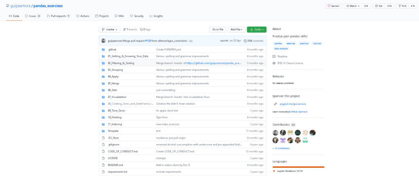The height and width of the screenshot is (176, 419).
Task: Open the green pixel-art contributor avatar
Action: pos(305,140)
